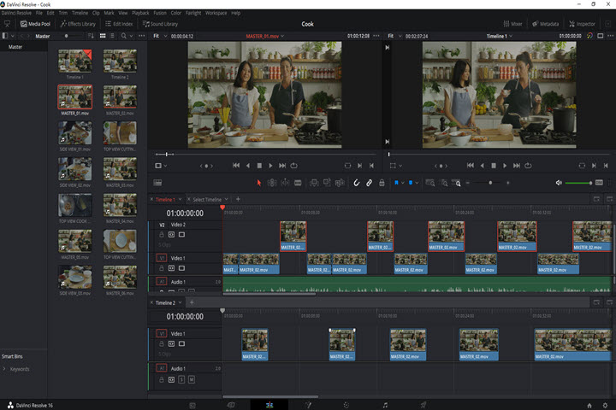Viewport: 616px width, 410px height.
Task: Click the Blade edit tool
Action: pos(299,183)
